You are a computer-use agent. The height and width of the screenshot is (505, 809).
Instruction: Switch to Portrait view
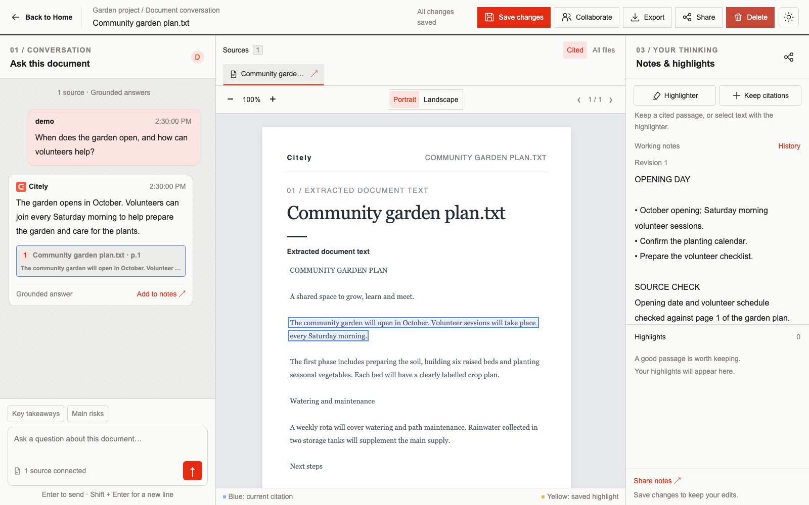[x=404, y=99]
